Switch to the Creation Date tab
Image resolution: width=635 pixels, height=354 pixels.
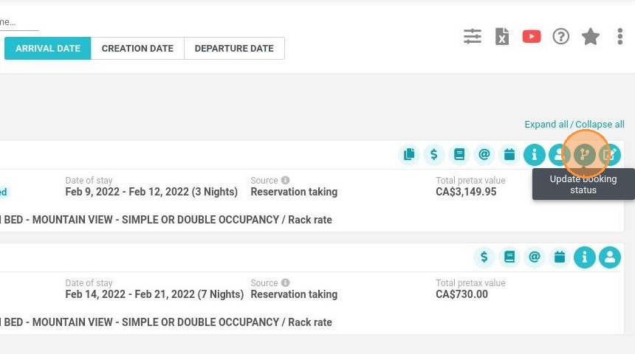(x=137, y=49)
